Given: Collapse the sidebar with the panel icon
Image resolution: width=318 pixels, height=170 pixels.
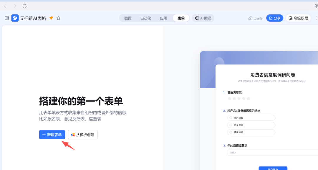Looking at the screenshot, I should (x=6, y=18).
